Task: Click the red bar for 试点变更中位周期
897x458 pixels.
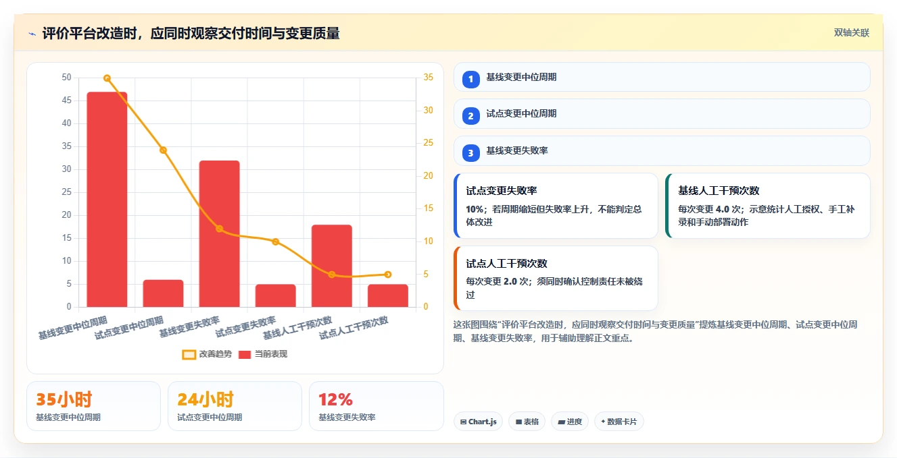Action: click(x=163, y=293)
